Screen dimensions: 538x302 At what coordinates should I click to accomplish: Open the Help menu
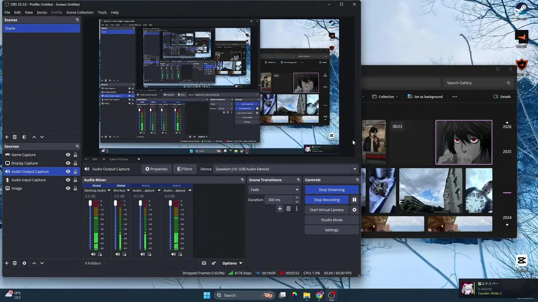115,12
